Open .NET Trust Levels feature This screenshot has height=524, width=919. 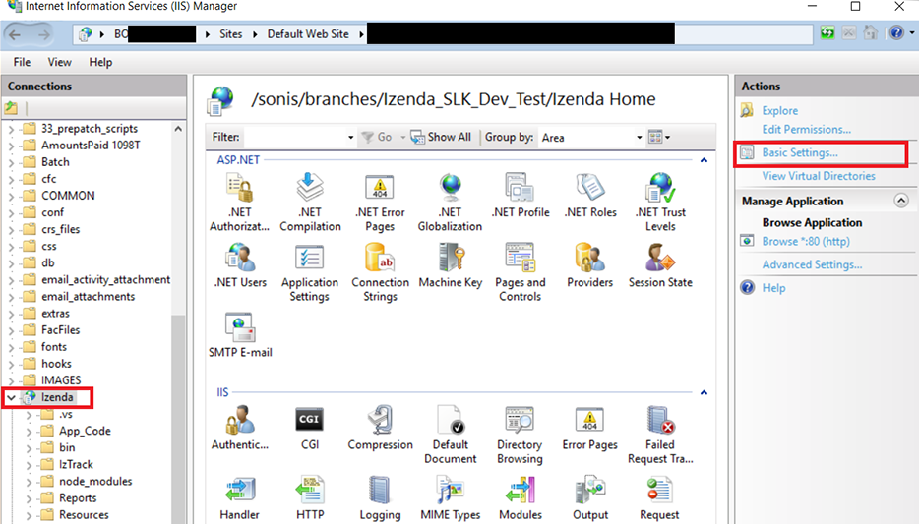[660, 203]
